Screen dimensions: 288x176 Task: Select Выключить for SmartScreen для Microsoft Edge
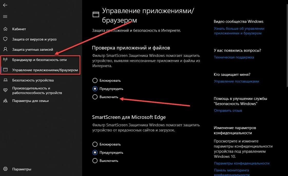pyautogui.click(x=95, y=161)
